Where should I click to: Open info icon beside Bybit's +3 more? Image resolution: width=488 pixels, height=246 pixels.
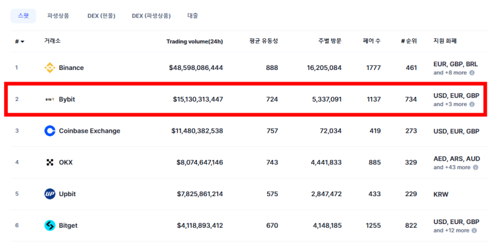pyautogui.click(x=472, y=104)
